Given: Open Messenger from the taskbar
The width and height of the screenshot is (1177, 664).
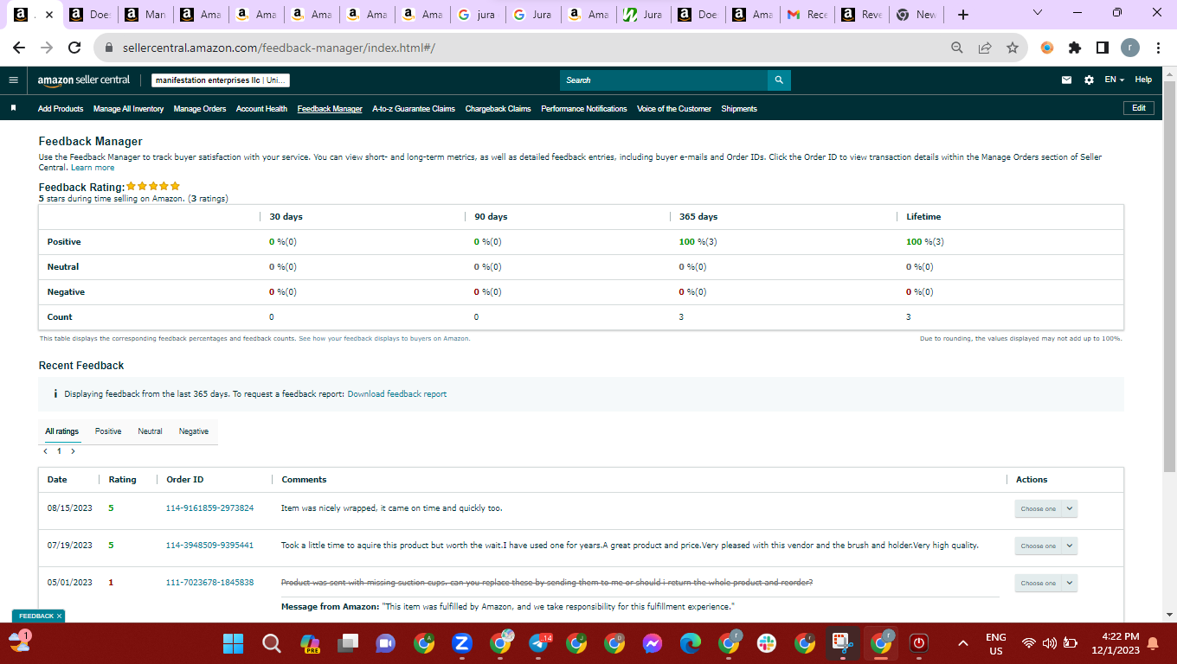Looking at the screenshot, I should point(653,643).
